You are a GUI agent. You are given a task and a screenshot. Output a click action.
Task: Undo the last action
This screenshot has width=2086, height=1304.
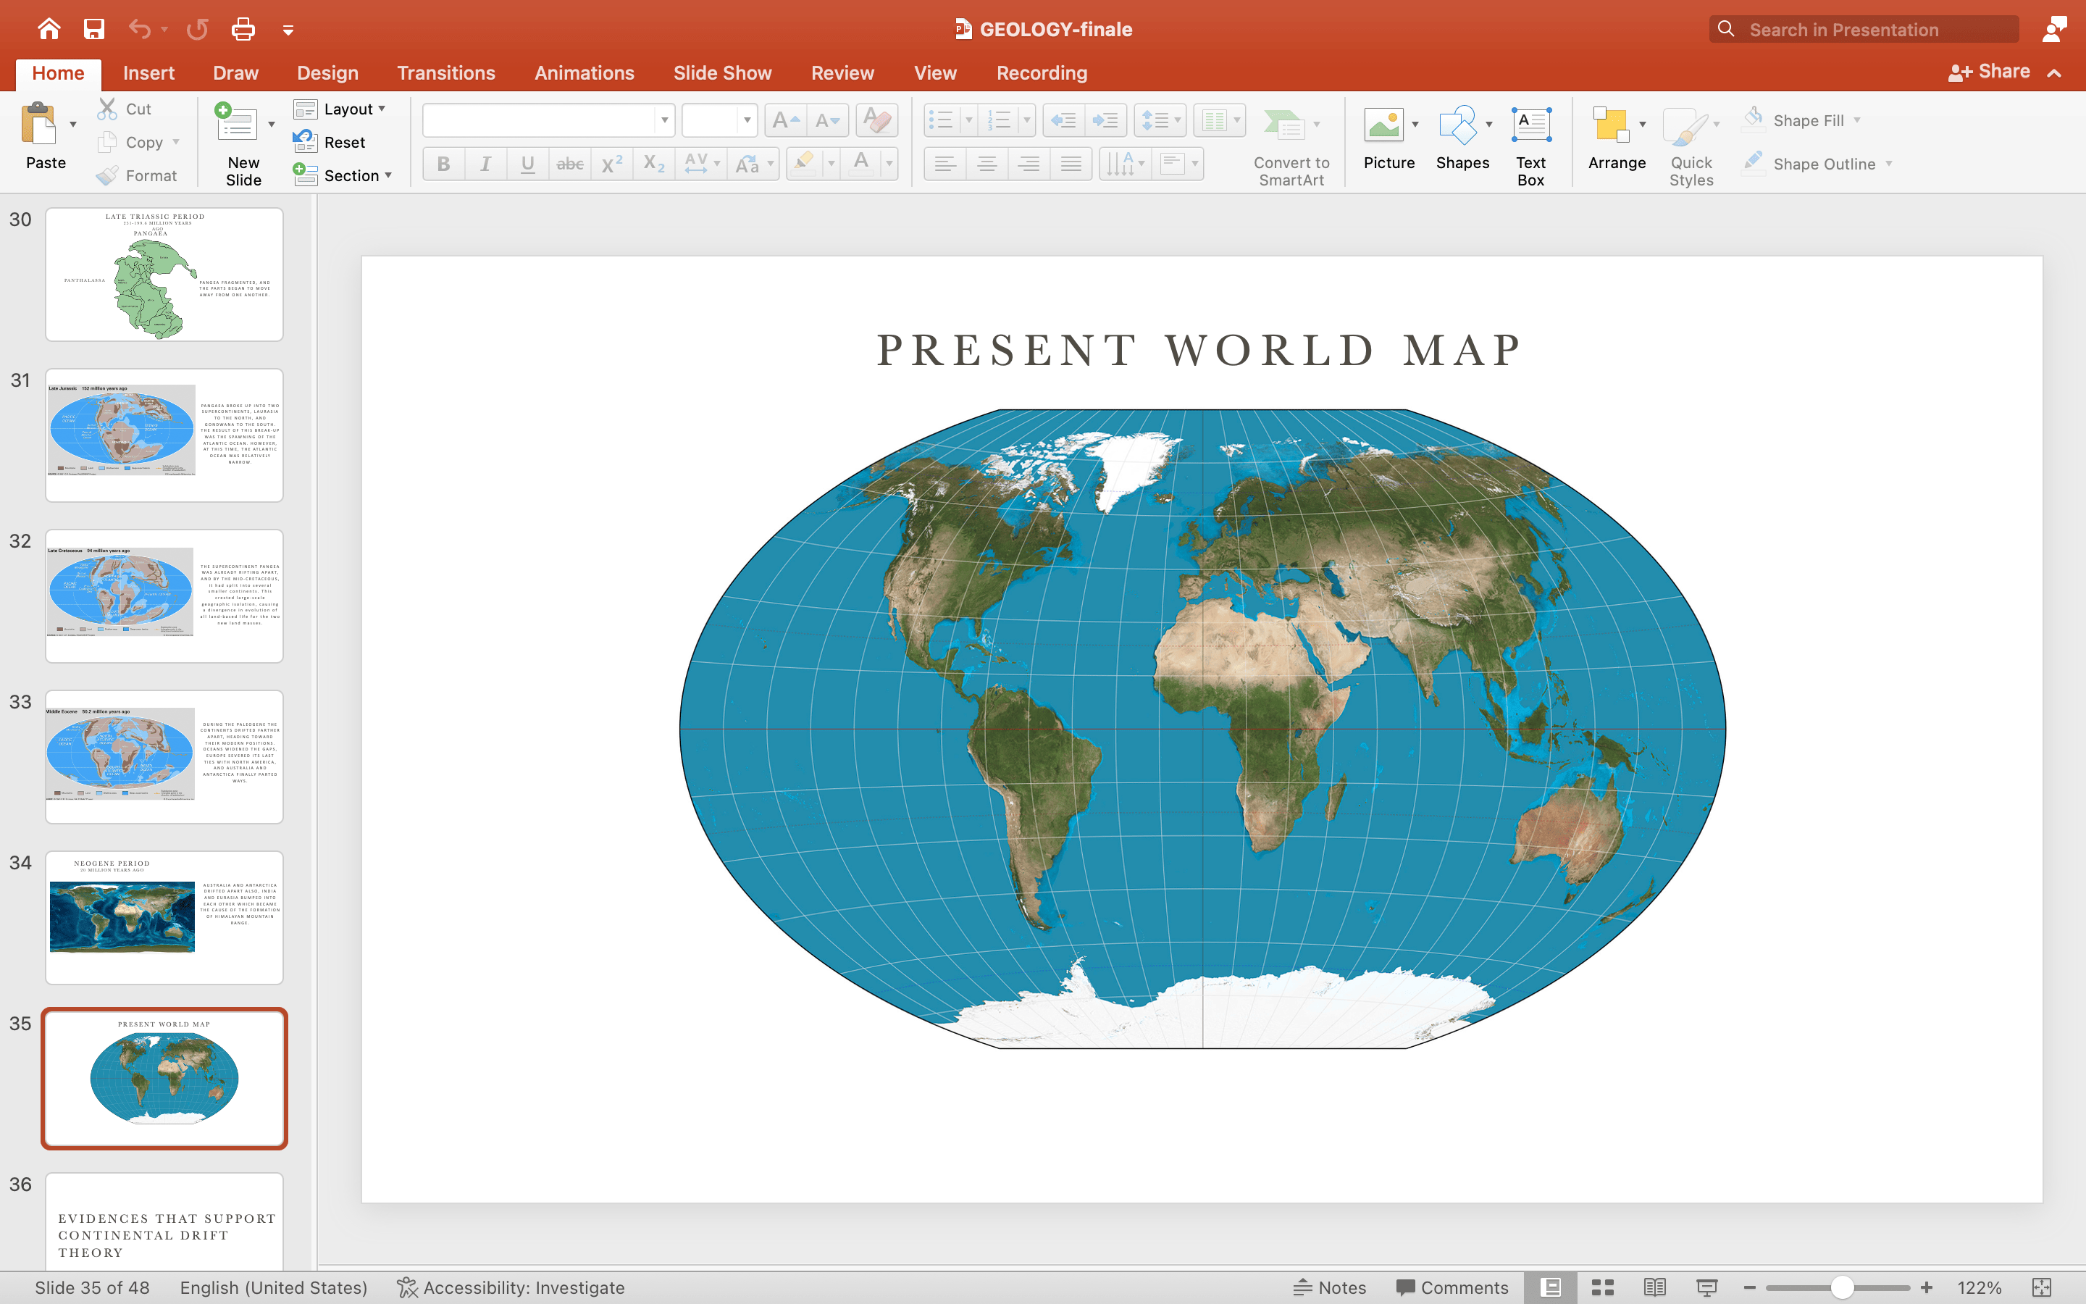click(x=139, y=29)
